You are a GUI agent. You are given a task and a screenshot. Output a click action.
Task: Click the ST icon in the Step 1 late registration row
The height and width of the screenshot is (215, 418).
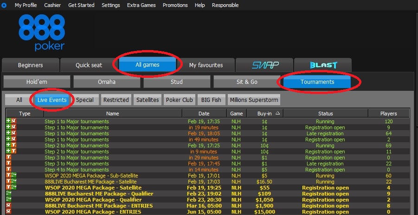[13, 133]
